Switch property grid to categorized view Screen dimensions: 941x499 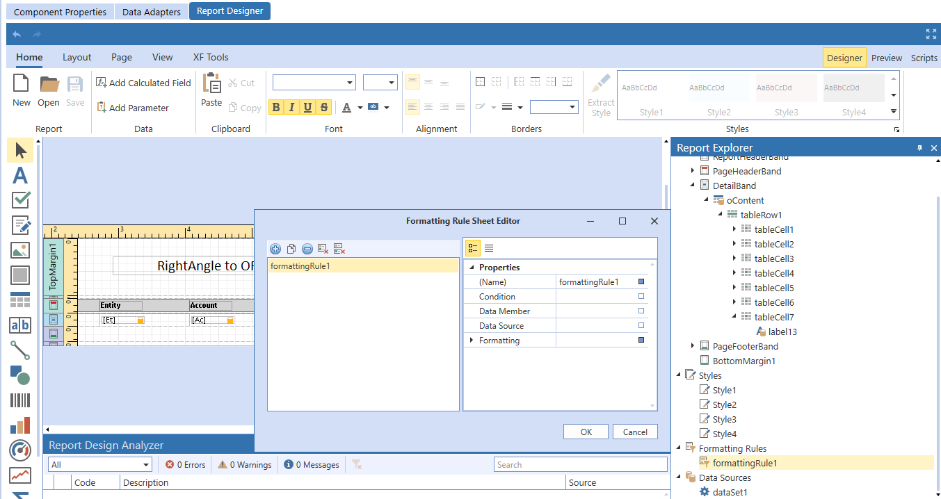click(x=473, y=248)
